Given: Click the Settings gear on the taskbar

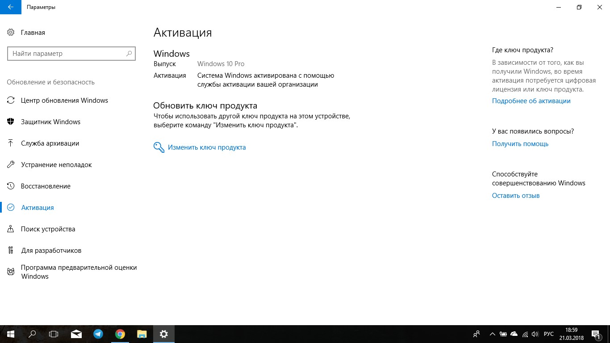Looking at the screenshot, I should click(x=163, y=334).
